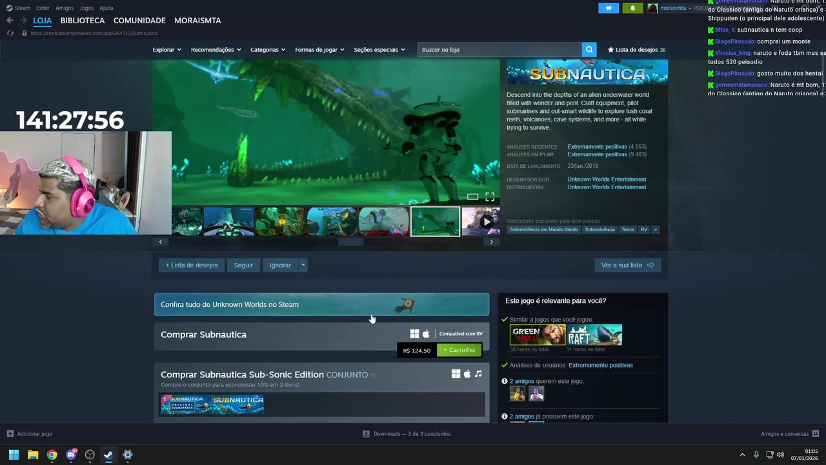
Task: Open the Green Hell similar game thumbnail
Action: 537,335
